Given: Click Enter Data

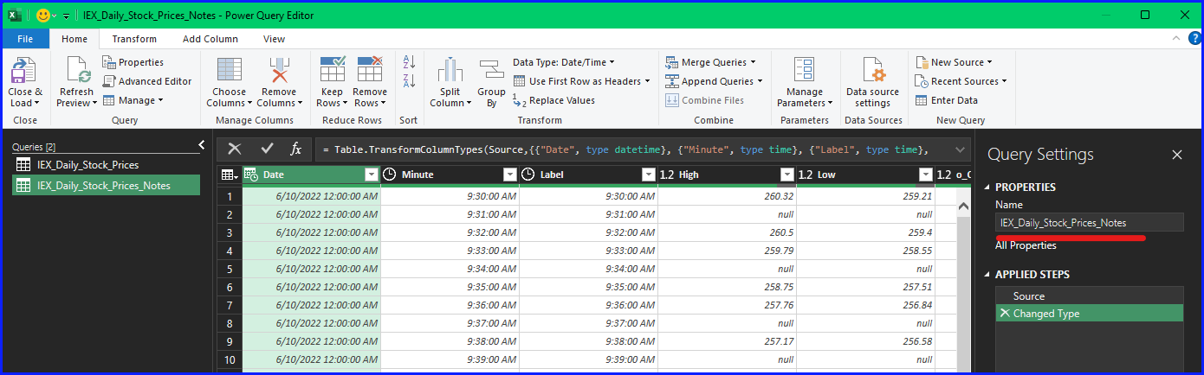Looking at the screenshot, I should point(947,100).
